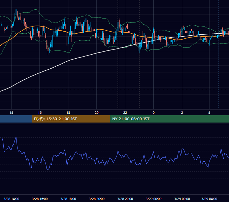Select the 4 hour label on chart axis

coord(209,113)
